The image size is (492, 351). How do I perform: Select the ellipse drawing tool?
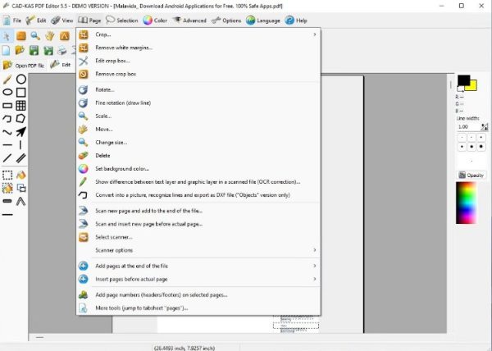[7, 93]
